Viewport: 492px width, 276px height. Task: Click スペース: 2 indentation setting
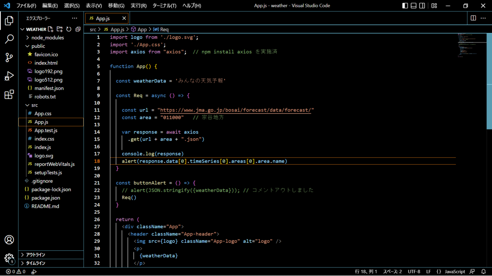(392, 272)
